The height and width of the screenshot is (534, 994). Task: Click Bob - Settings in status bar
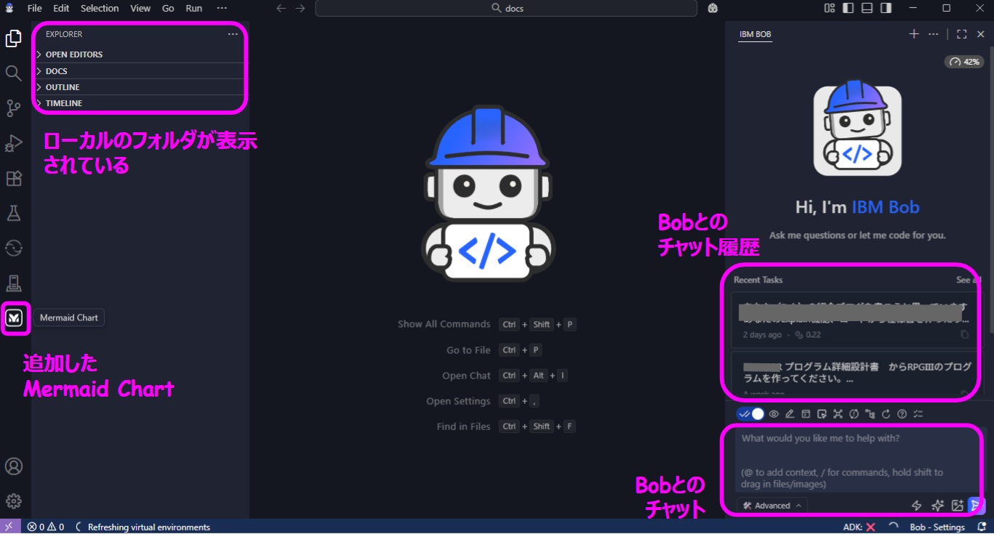pos(937,527)
